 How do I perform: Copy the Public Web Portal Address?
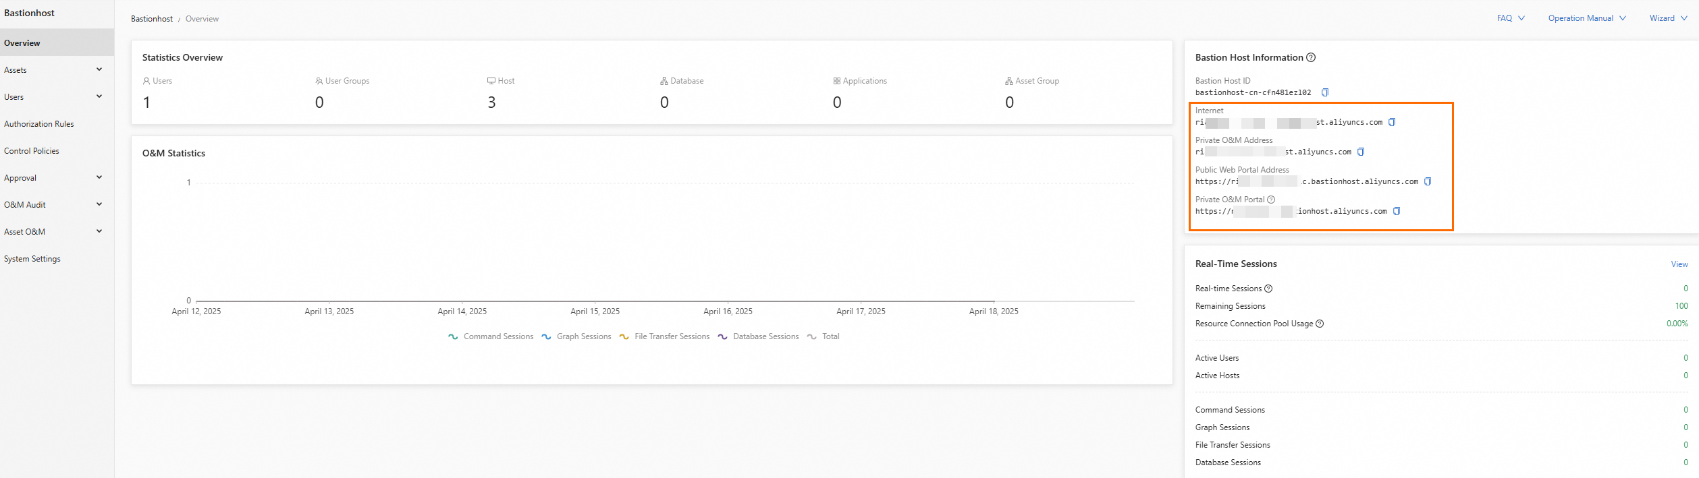tap(1428, 181)
